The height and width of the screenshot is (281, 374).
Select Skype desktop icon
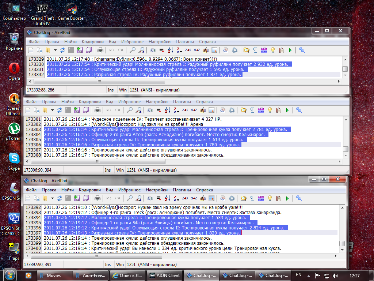pos(14,161)
